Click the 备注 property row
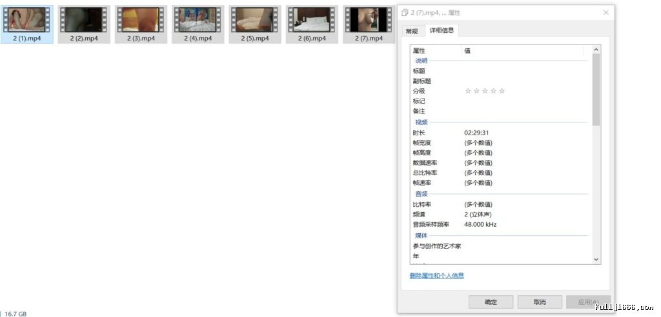This screenshot has height=317, width=661. (x=500, y=111)
